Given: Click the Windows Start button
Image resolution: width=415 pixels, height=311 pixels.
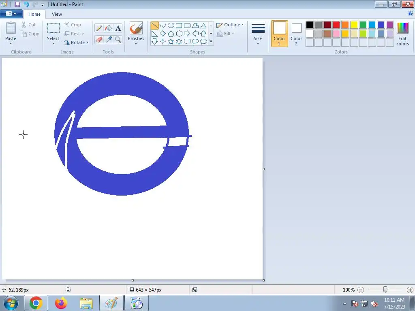Looking at the screenshot, I should point(11,303).
